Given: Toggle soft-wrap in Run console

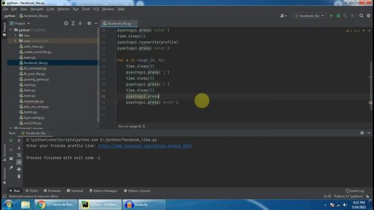Looking at the screenshot, I should (19, 155).
